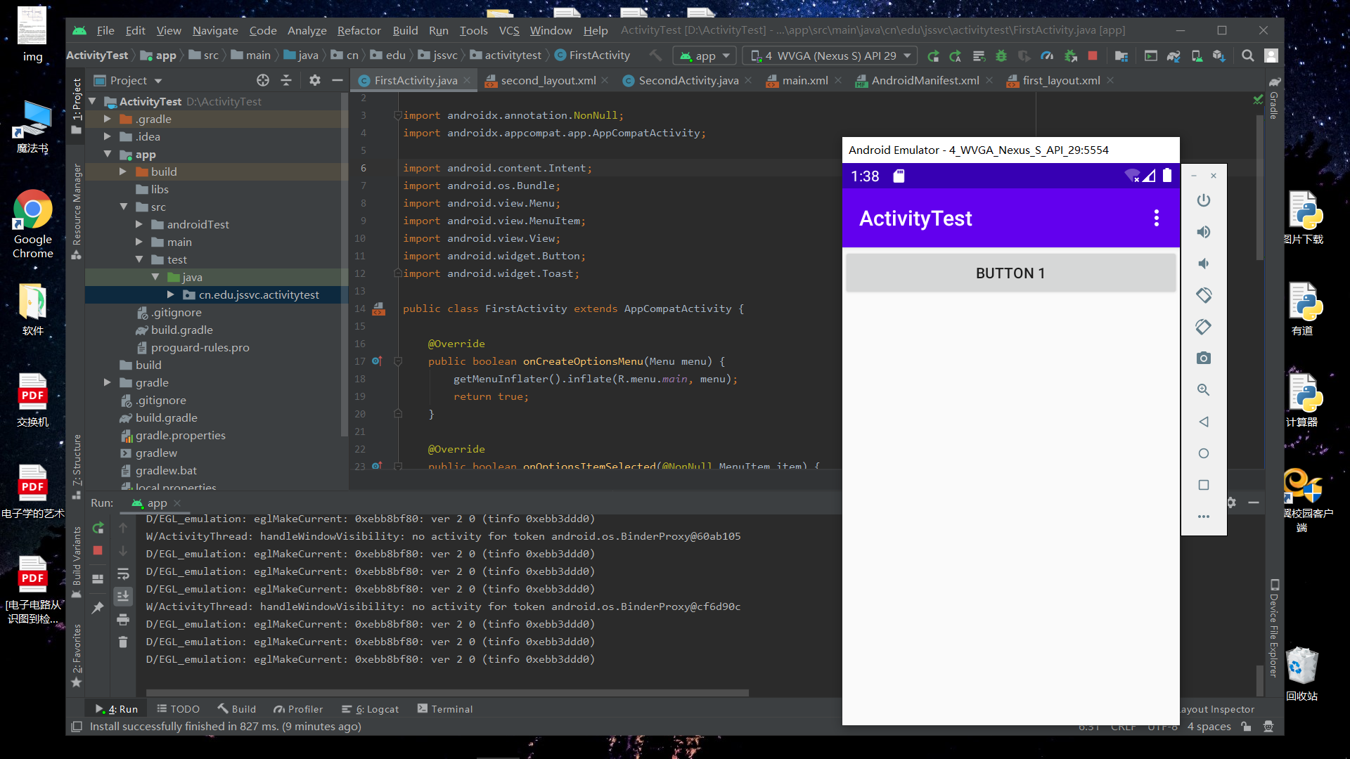Rotate emulator right icon
Viewport: 1350px width, 759px height.
point(1204,327)
